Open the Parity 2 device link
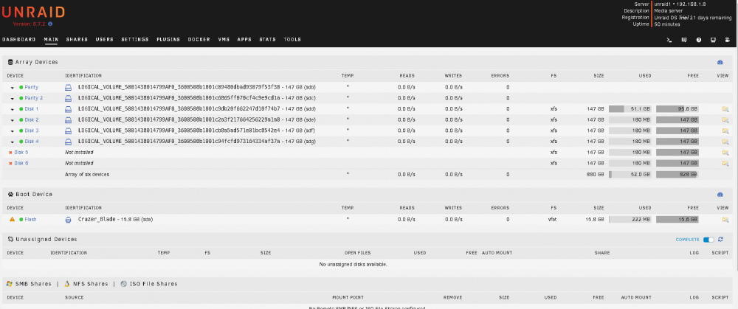Screen dimensions: 738x309 coord(33,98)
